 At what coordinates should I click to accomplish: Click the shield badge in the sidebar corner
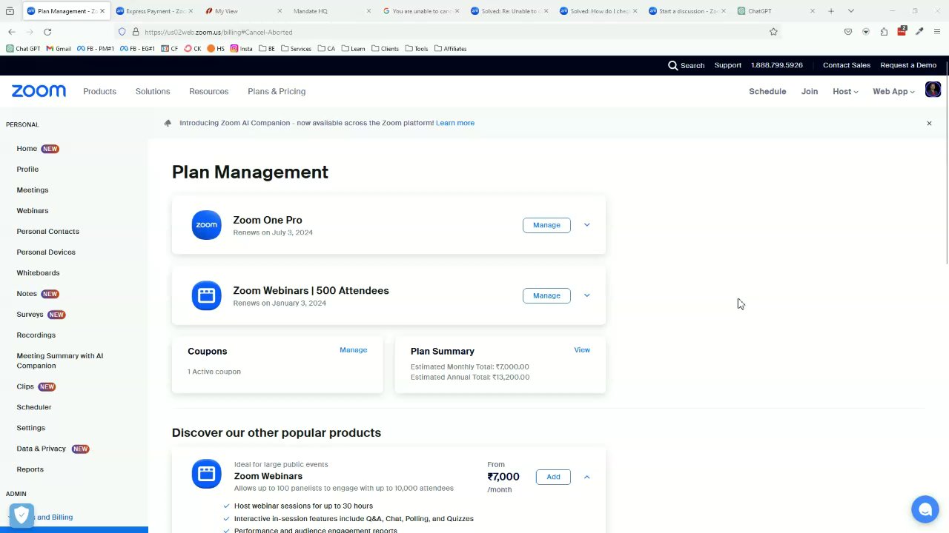22,514
